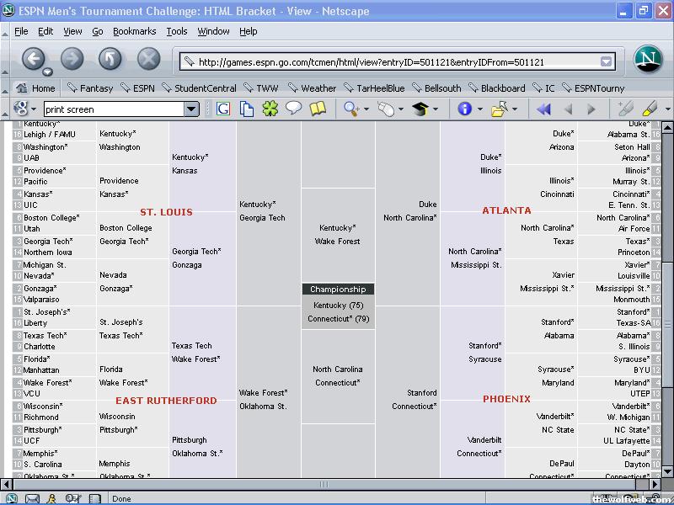
Task: Click the browser Back arrow button
Action: 34,59
